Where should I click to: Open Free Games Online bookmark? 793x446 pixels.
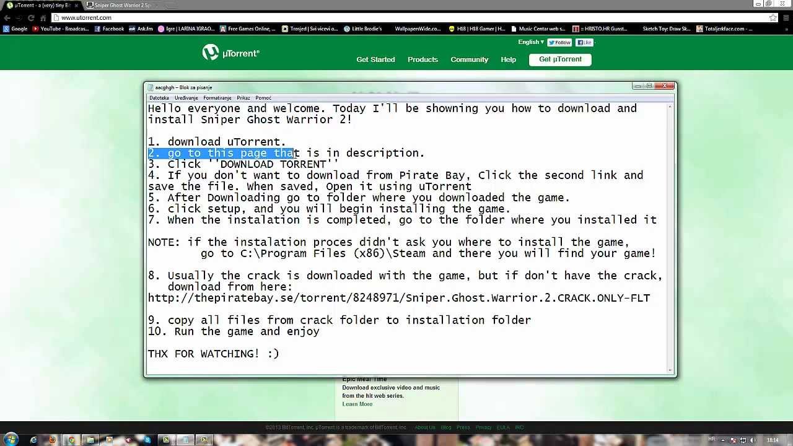[x=248, y=28]
